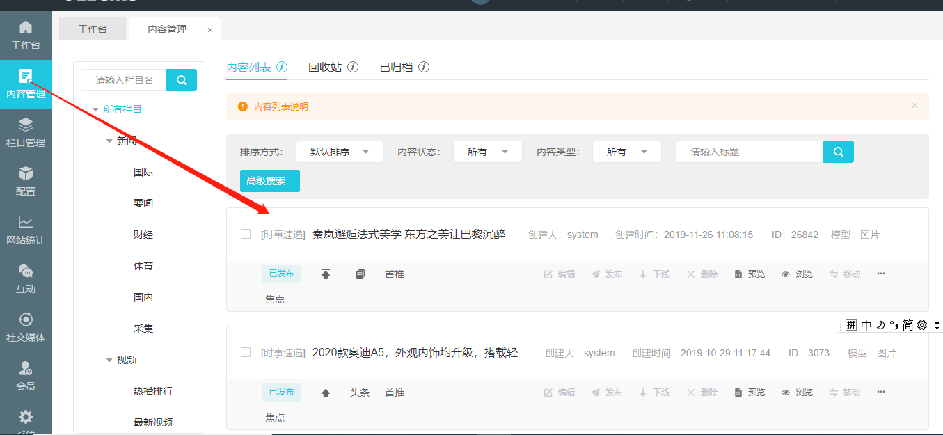Click the search icon beside 请输入栏目名
The image size is (943, 435).
coord(181,80)
